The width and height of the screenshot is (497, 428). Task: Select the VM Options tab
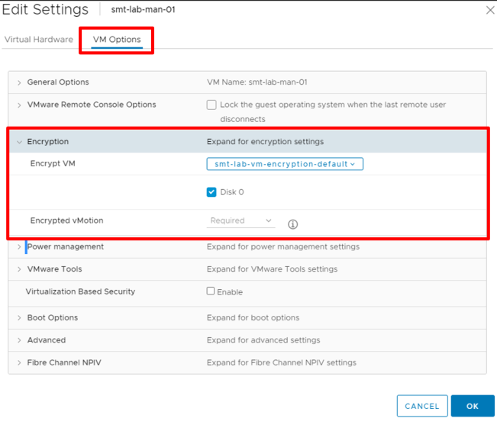pyautogui.click(x=117, y=40)
